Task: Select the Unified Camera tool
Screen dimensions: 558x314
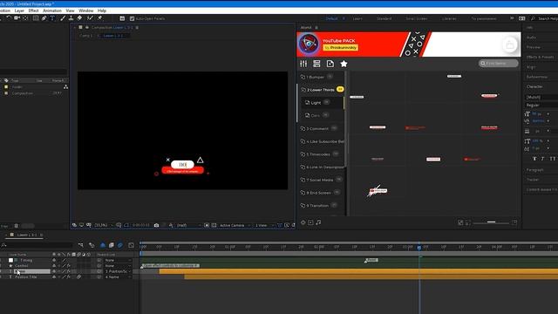Action: point(17,17)
